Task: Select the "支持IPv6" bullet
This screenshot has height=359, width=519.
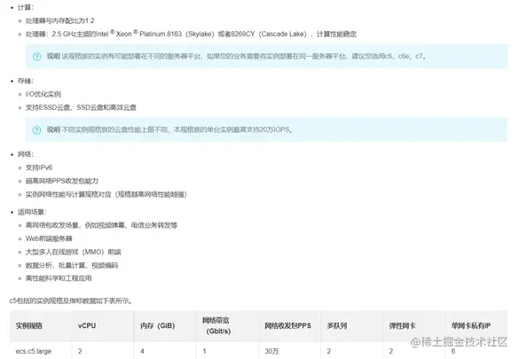Action: coord(39,168)
